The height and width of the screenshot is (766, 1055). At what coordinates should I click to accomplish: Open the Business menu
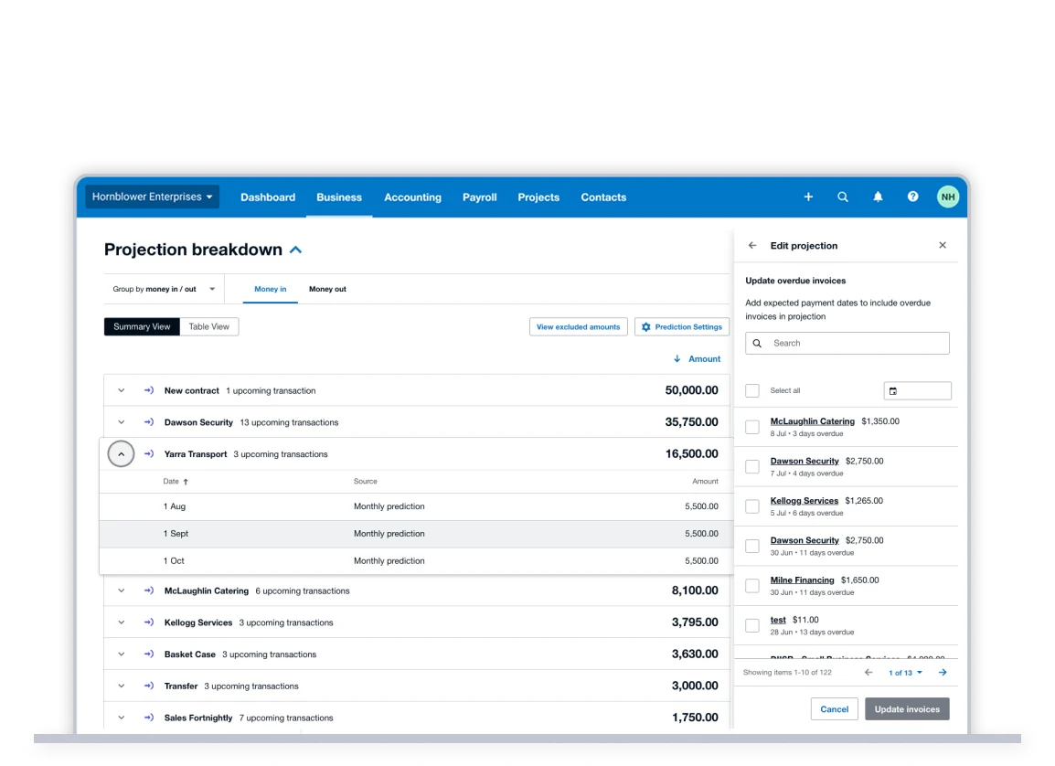tap(339, 197)
